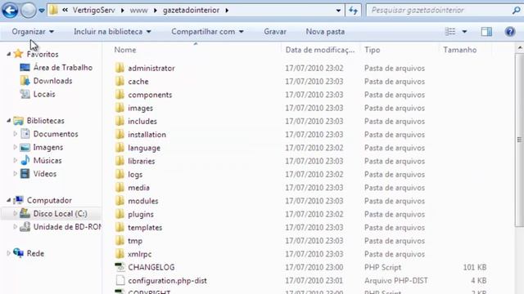Select the language folder icon
This screenshot has height=294, width=524.
tap(120, 148)
